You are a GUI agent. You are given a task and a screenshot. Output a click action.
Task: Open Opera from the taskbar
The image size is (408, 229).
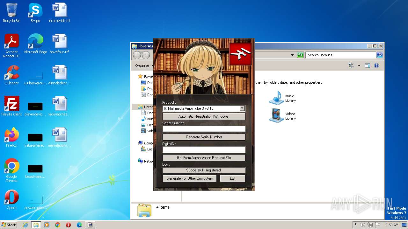point(69,225)
